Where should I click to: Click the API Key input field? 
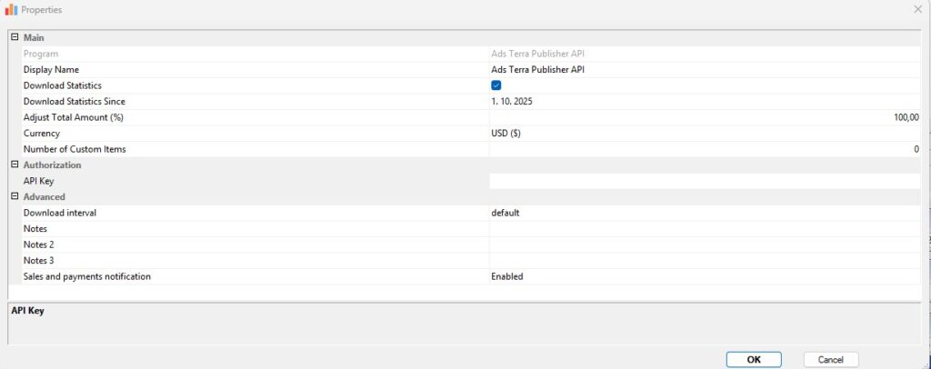pos(705,181)
